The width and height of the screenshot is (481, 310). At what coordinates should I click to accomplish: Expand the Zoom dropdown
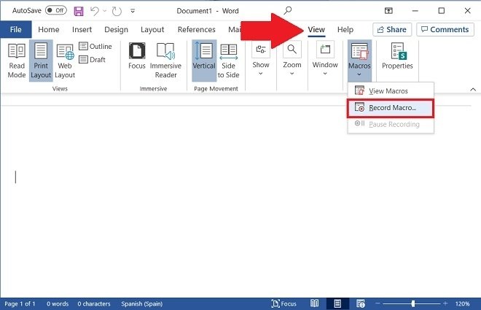pos(292,60)
